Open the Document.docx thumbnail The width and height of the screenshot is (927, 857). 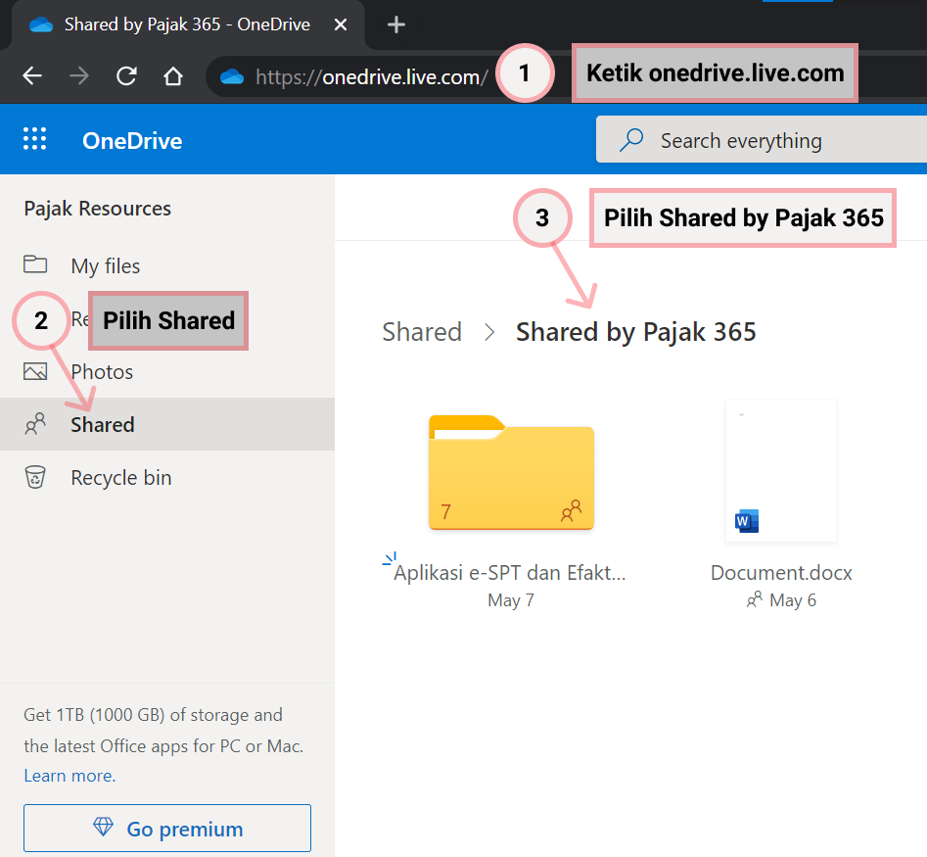coord(781,471)
